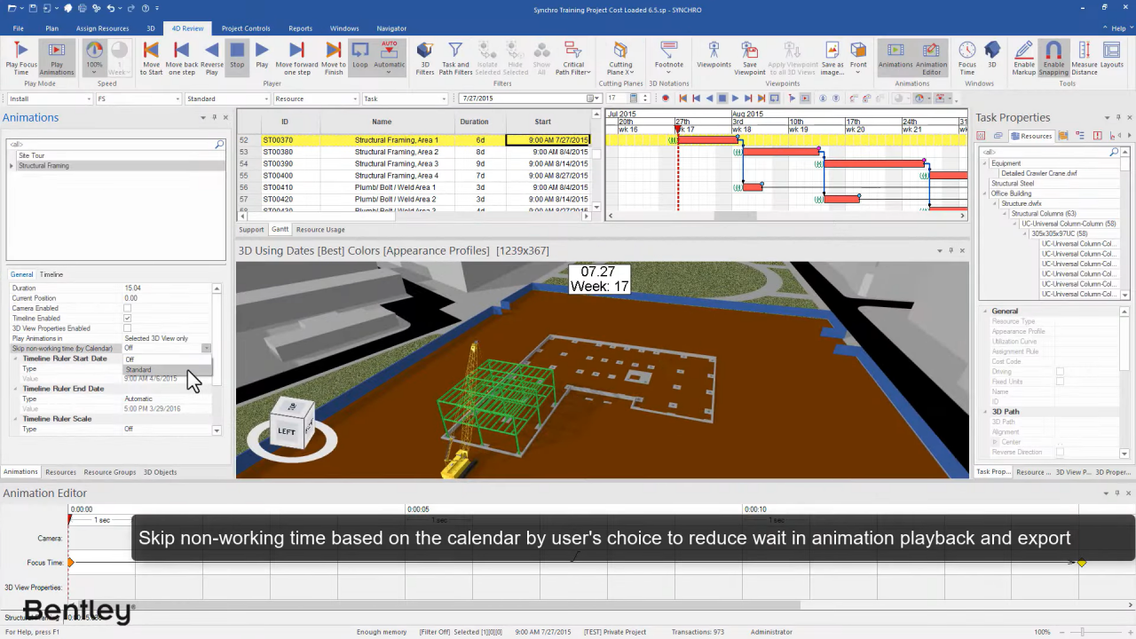Collapse the Equipment tree node
The height and width of the screenshot is (639, 1136).
pos(986,163)
